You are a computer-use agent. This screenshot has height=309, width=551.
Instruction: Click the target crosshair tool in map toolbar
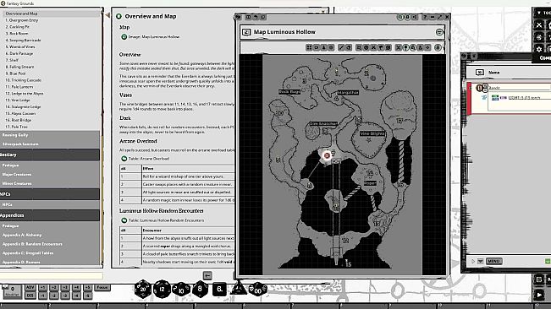[x=427, y=47]
